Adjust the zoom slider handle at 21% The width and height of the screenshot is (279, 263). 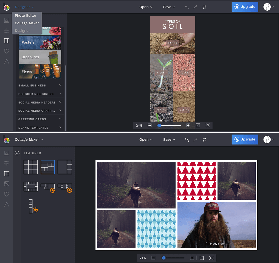[x=164, y=258]
